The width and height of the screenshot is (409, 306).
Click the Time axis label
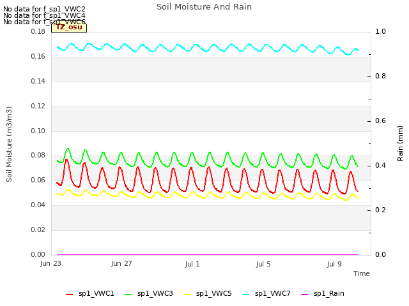coord(362,273)
